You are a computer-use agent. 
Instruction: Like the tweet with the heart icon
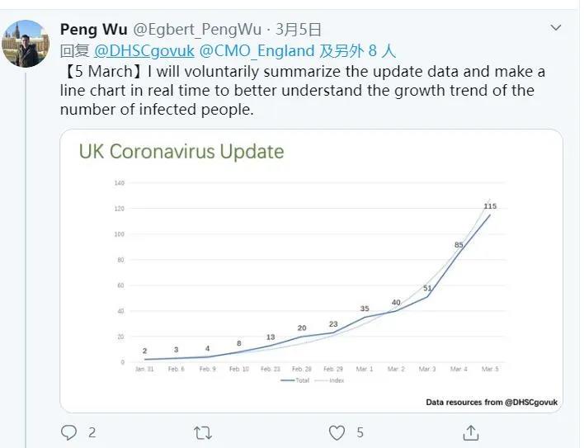pyautogui.click(x=337, y=432)
